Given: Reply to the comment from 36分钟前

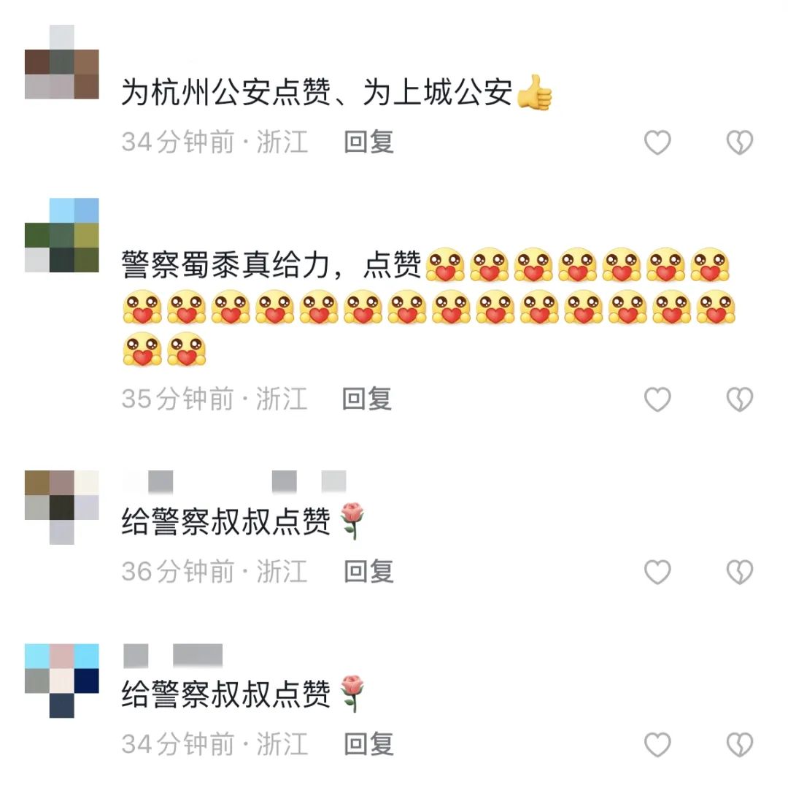Looking at the screenshot, I should click(369, 571).
